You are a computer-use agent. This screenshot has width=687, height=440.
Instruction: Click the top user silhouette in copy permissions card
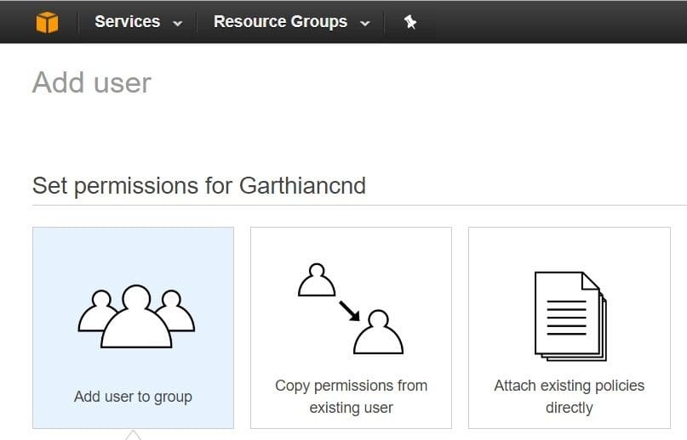pyautogui.click(x=317, y=280)
